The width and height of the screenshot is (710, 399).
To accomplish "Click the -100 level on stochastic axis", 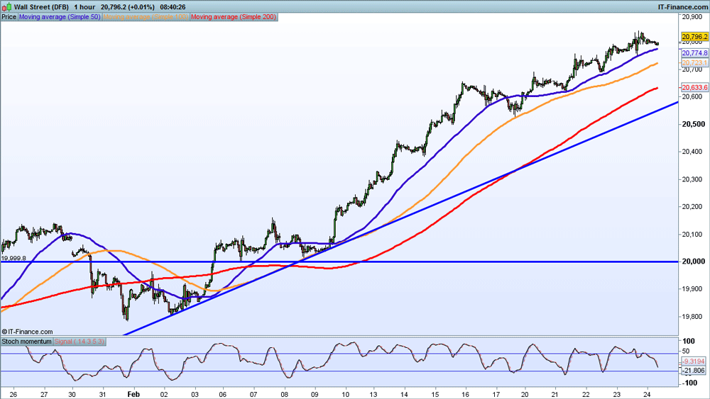I will coord(689,383).
